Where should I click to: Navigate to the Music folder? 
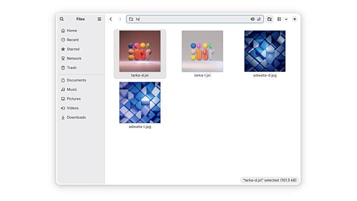point(72,89)
